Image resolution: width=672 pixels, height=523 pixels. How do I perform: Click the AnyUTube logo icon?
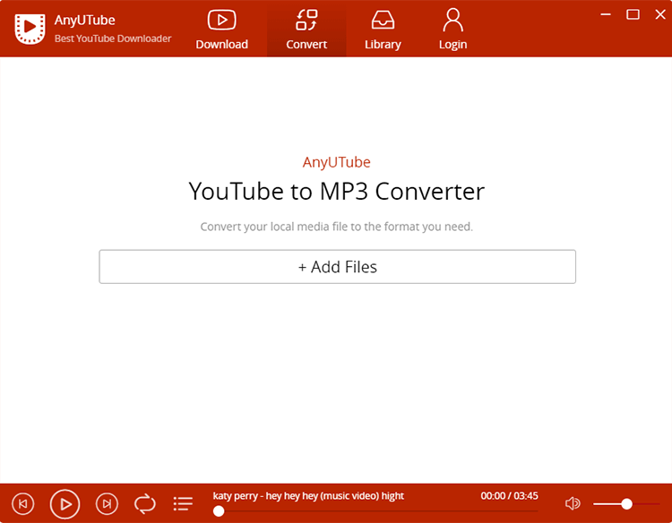(x=30, y=29)
